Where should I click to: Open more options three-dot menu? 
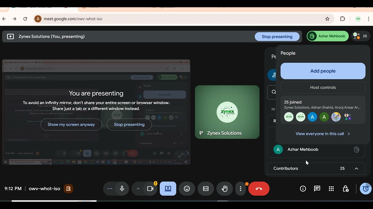[240, 189]
